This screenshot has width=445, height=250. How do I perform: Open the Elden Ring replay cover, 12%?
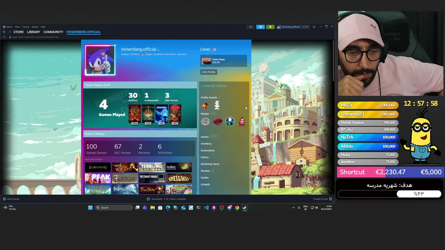click(148, 114)
